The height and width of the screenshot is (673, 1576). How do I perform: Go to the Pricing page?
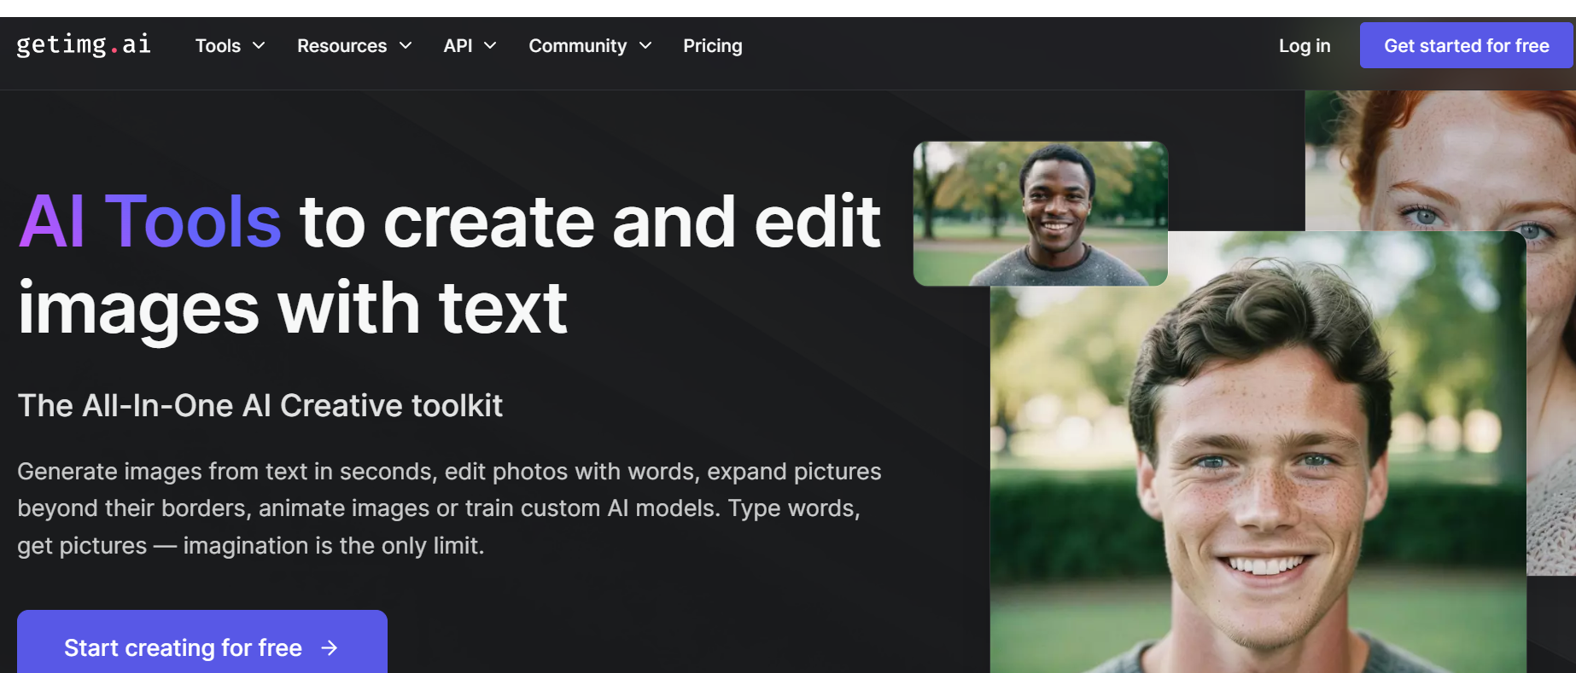click(x=712, y=46)
